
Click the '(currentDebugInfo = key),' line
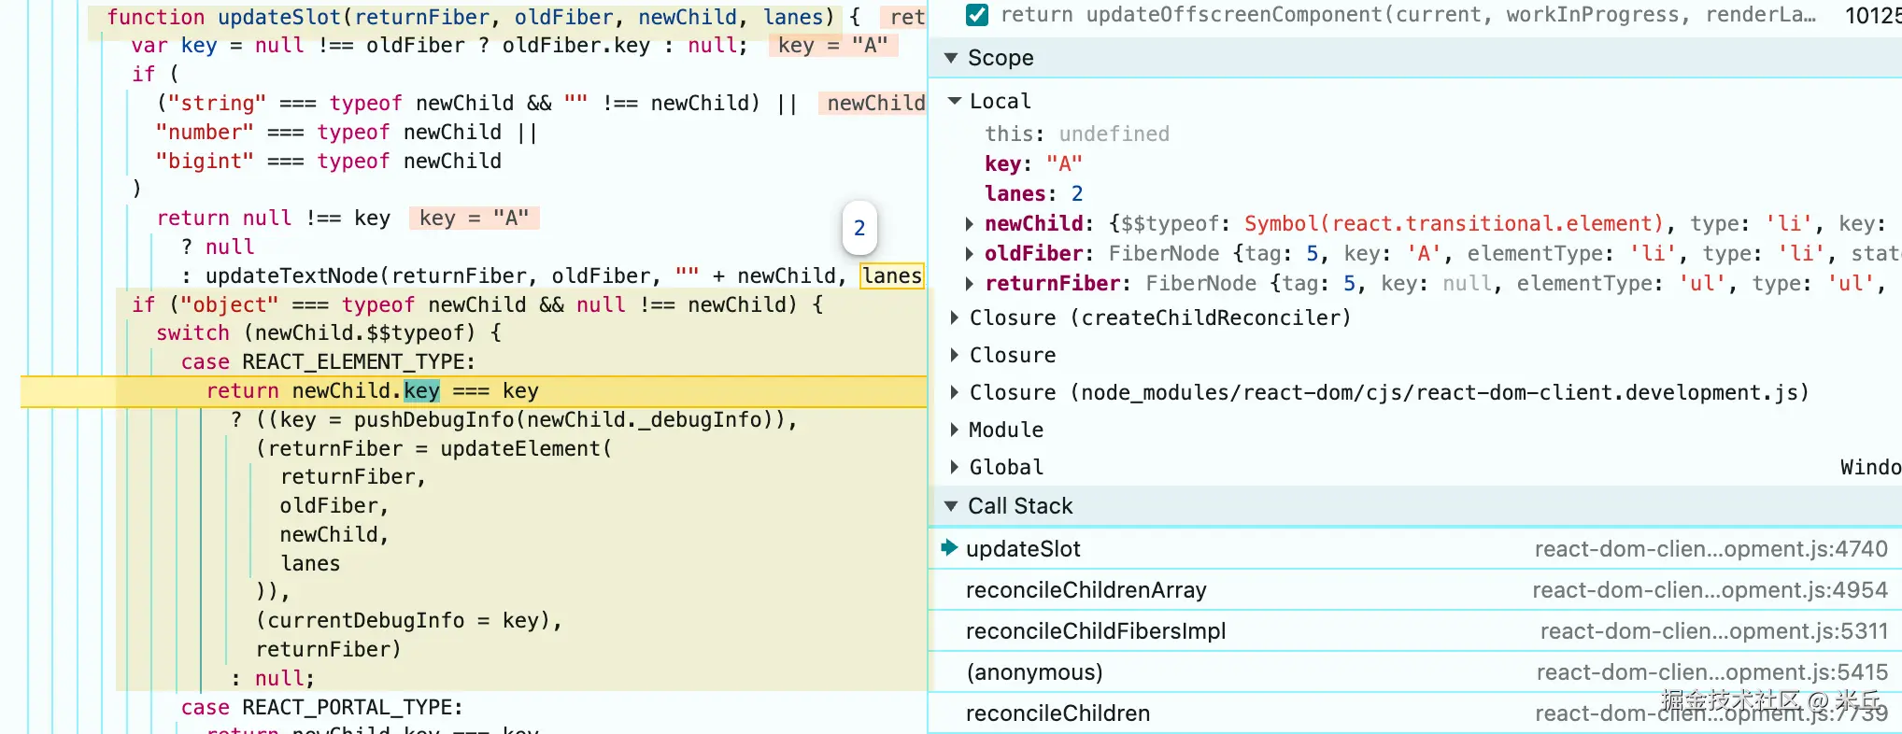(409, 621)
